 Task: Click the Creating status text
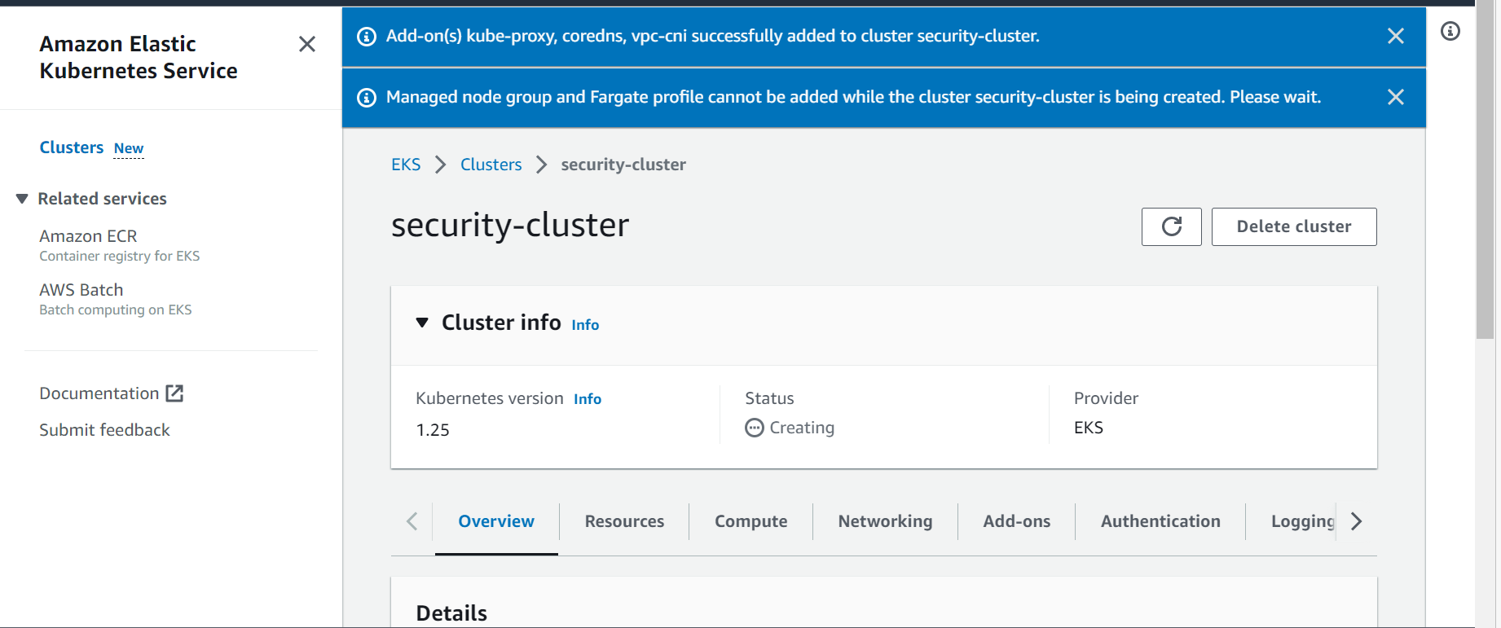[802, 428]
